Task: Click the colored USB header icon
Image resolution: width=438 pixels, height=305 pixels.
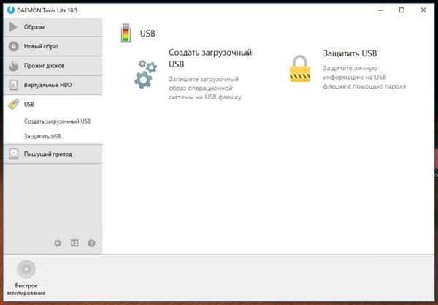Action: 126,33
